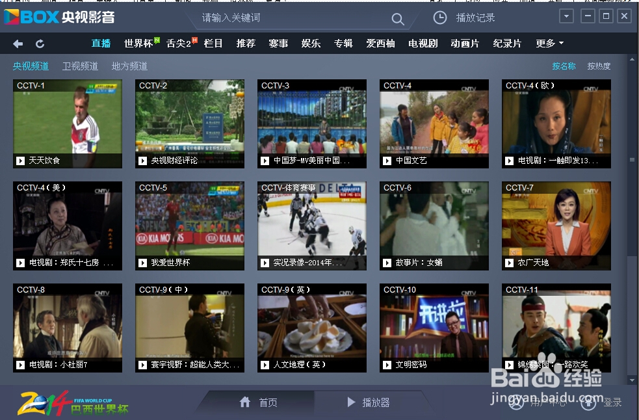Open the CCTV-5 channel thumbnail
The height and width of the screenshot is (420, 639).
coord(190,226)
